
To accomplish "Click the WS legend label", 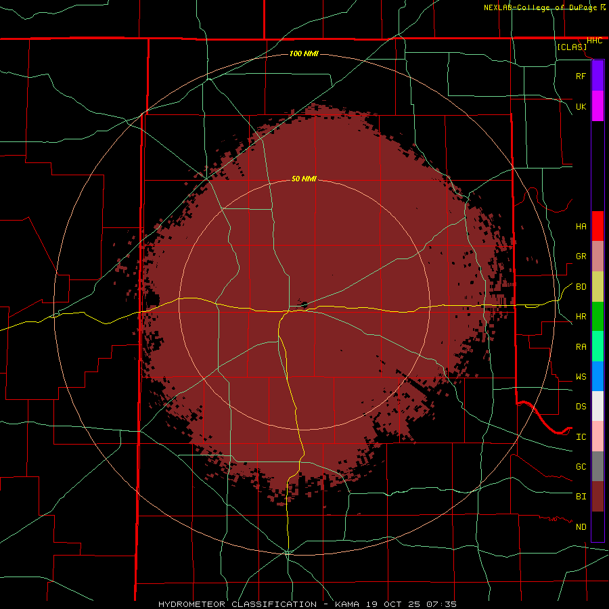I will 581,377.
